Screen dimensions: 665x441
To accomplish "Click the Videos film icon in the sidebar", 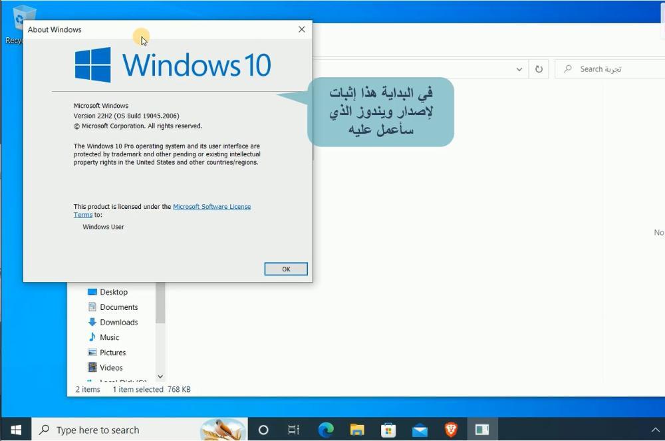I will tap(92, 367).
